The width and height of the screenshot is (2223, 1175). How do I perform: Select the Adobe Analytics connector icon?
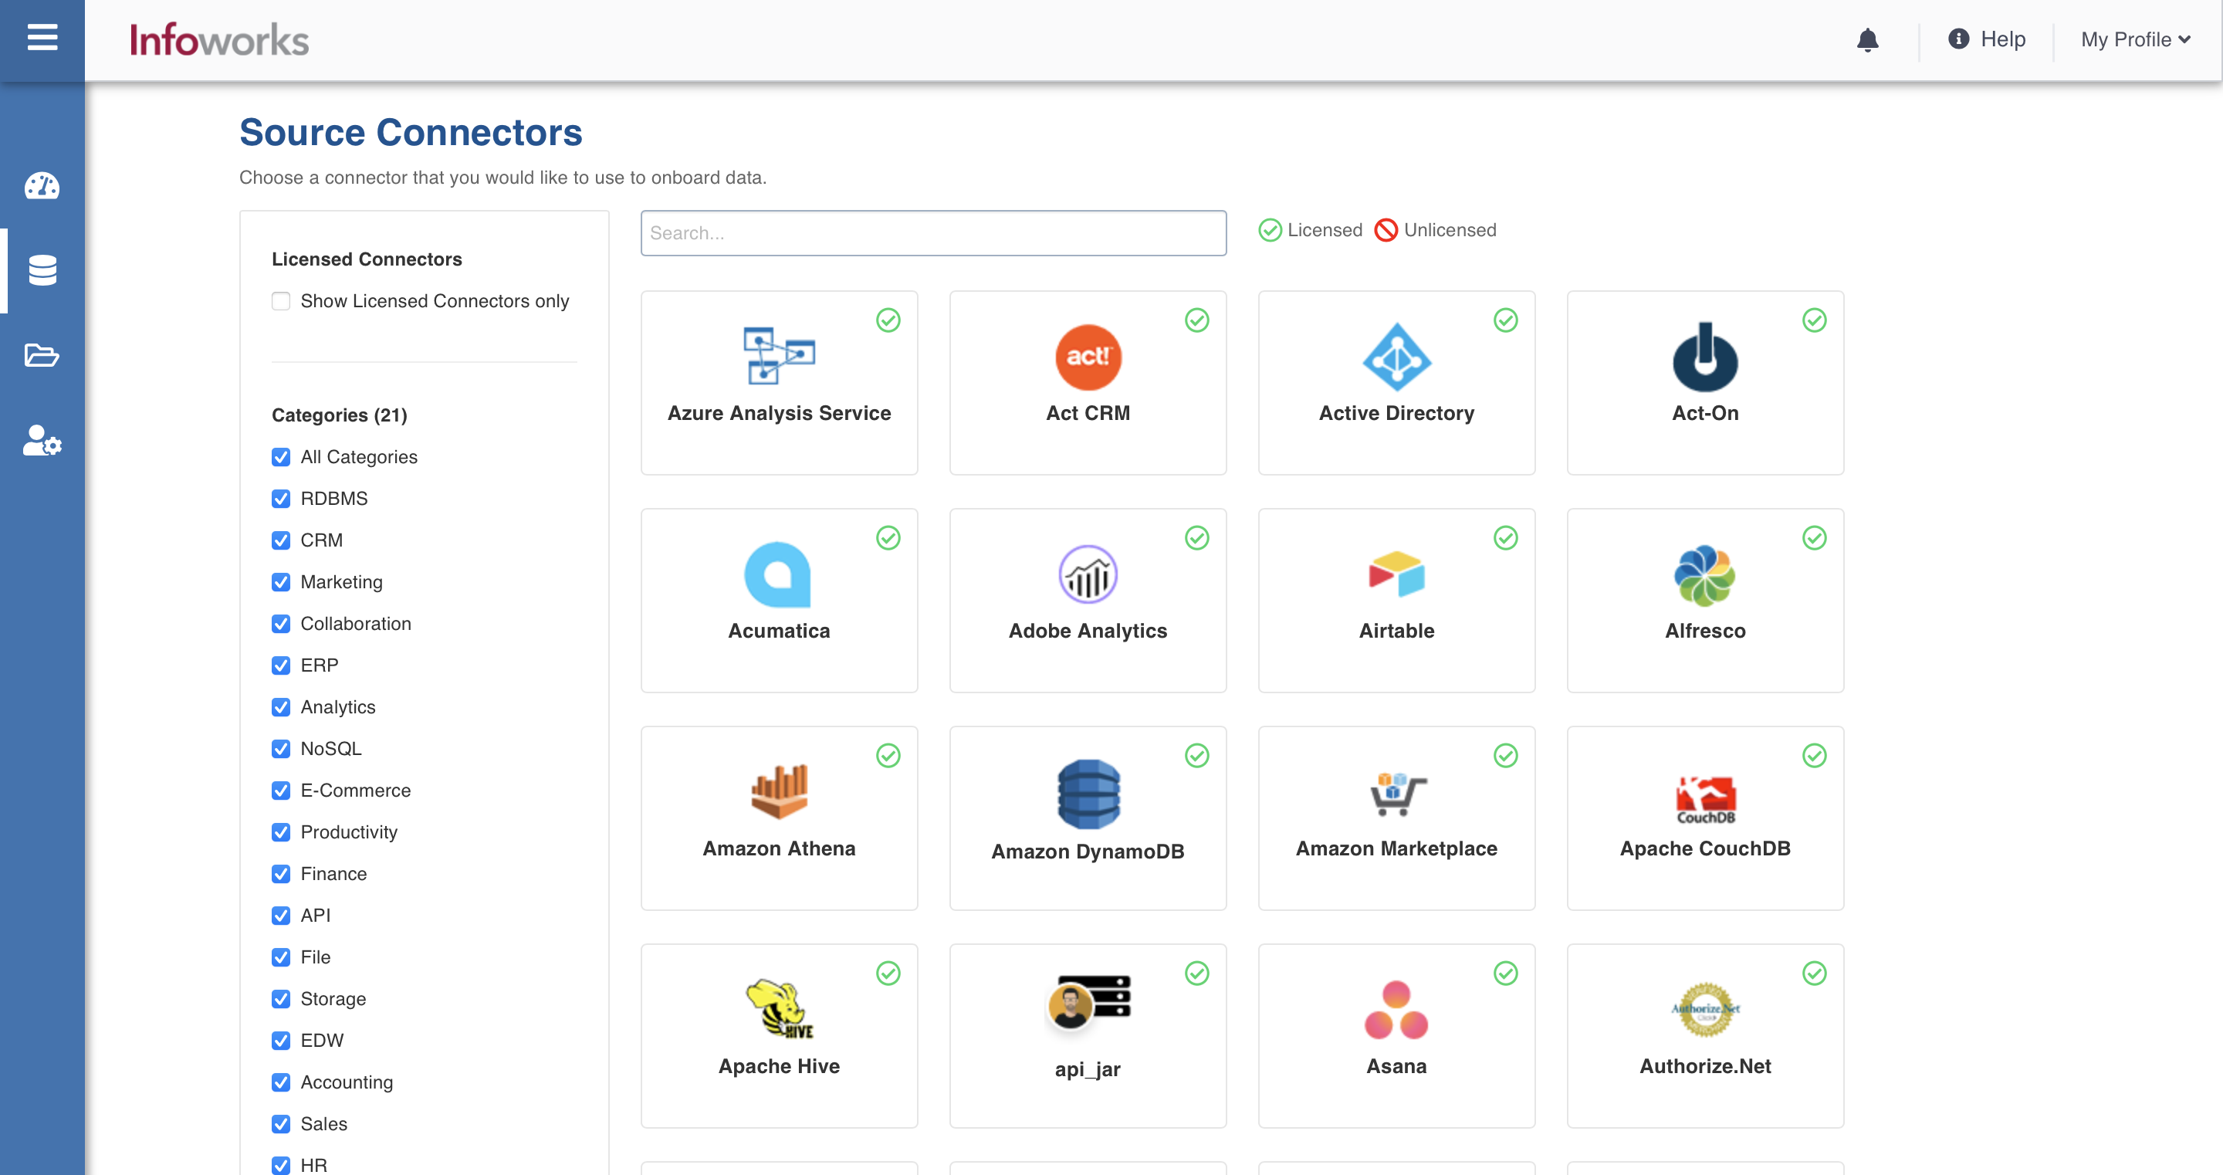click(x=1088, y=574)
